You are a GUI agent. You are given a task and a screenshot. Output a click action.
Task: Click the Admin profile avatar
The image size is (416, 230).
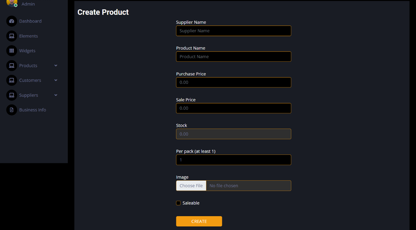(12, 3)
